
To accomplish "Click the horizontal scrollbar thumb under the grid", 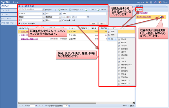I will coord(58,103).
